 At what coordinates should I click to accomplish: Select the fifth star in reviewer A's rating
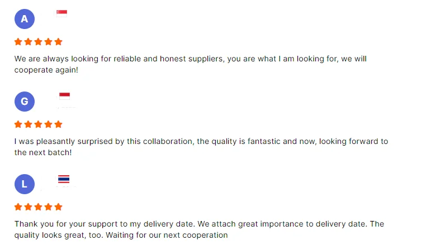[59, 42]
